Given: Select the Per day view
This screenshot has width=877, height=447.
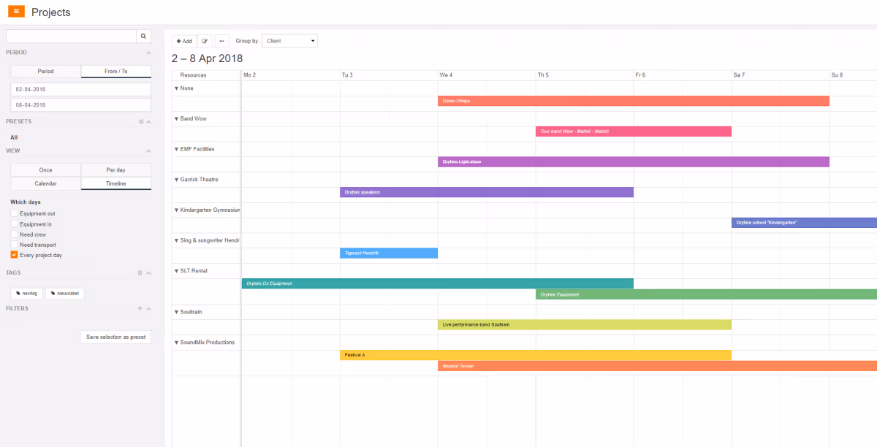Looking at the screenshot, I should pos(116,169).
